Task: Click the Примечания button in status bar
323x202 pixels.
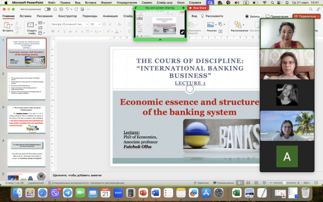Action: pyautogui.click(x=223, y=183)
